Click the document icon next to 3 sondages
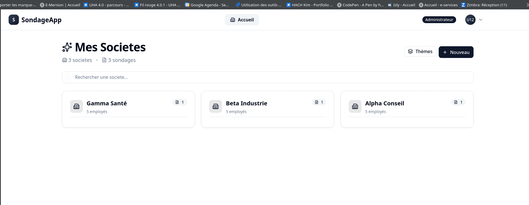 pyautogui.click(x=104, y=60)
